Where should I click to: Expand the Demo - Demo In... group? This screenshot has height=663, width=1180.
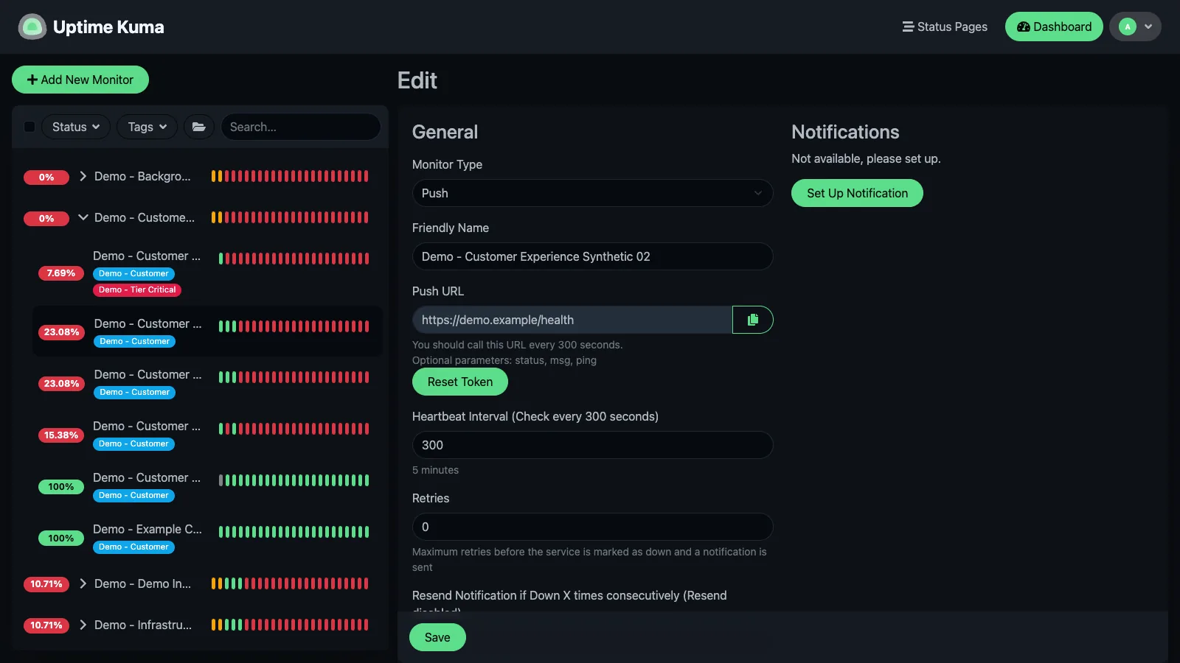coord(83,583)
